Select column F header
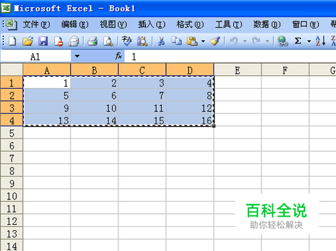This screenshot has height=251, width=336. click(285, 70)
